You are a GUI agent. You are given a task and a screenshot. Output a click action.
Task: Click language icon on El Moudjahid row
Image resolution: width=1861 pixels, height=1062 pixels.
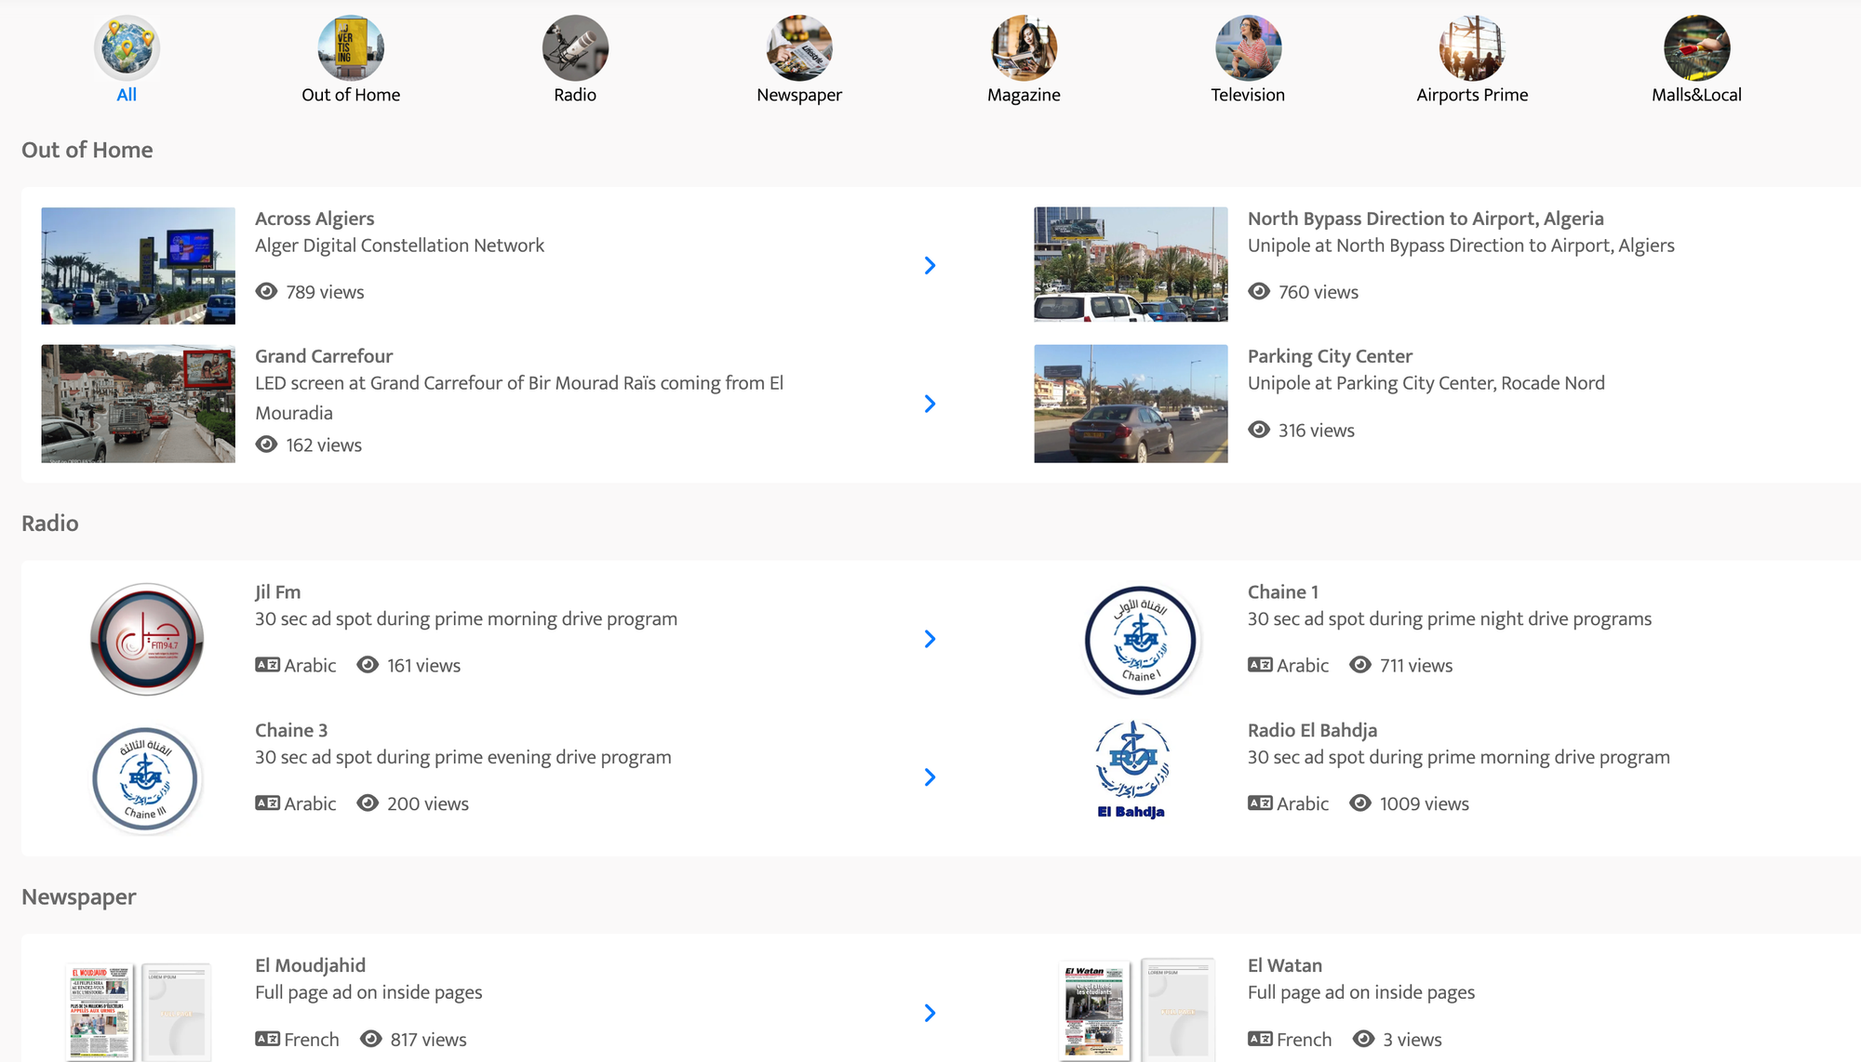coord(267,1039)
